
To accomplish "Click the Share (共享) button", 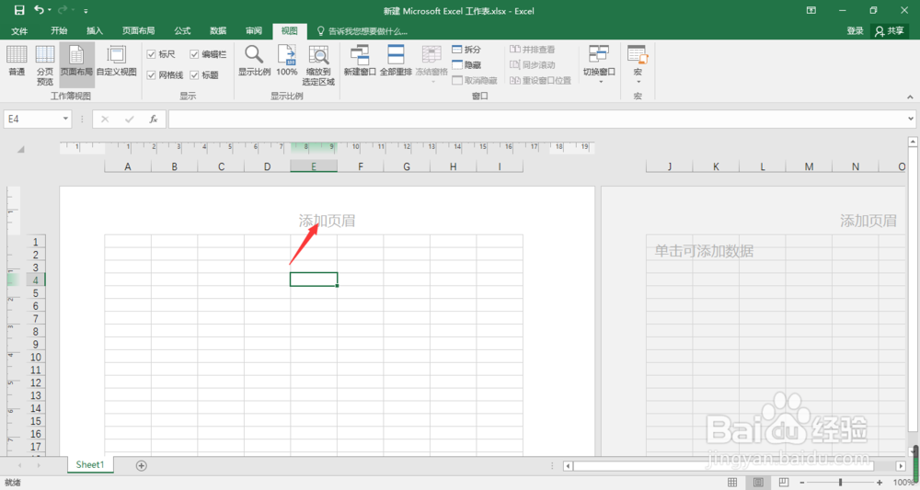I will [890, 31].
